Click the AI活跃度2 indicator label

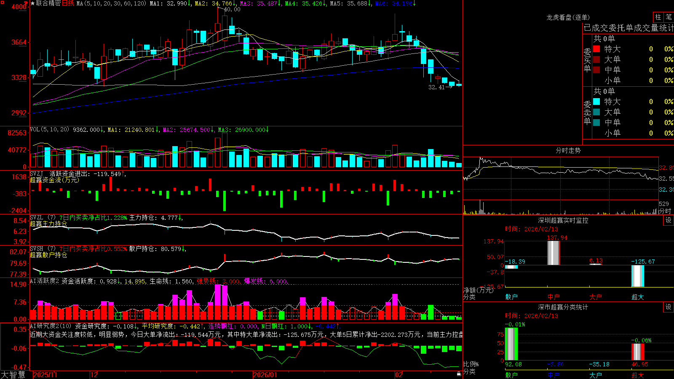[x=45, y=281]
